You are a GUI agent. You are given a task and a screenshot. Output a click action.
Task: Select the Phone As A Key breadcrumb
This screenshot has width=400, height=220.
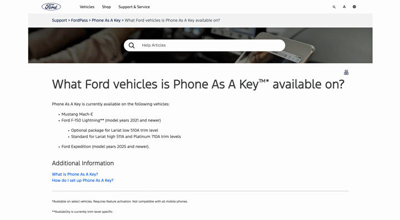106,21
